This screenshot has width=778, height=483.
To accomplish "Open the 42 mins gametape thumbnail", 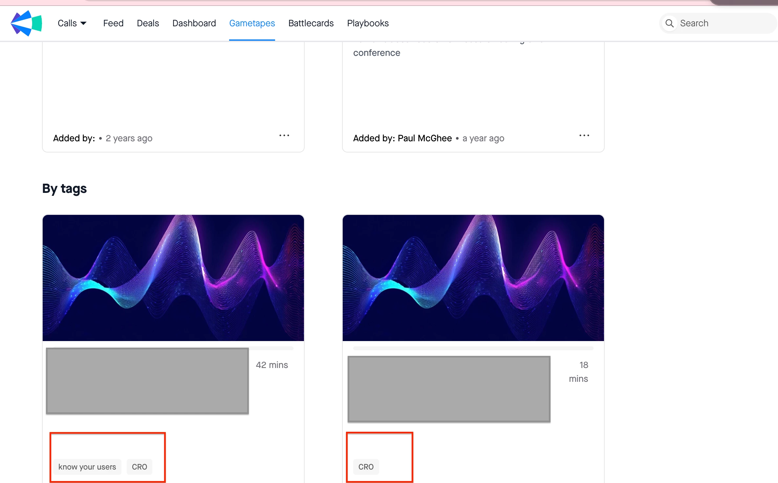I will tap(173, 278).
